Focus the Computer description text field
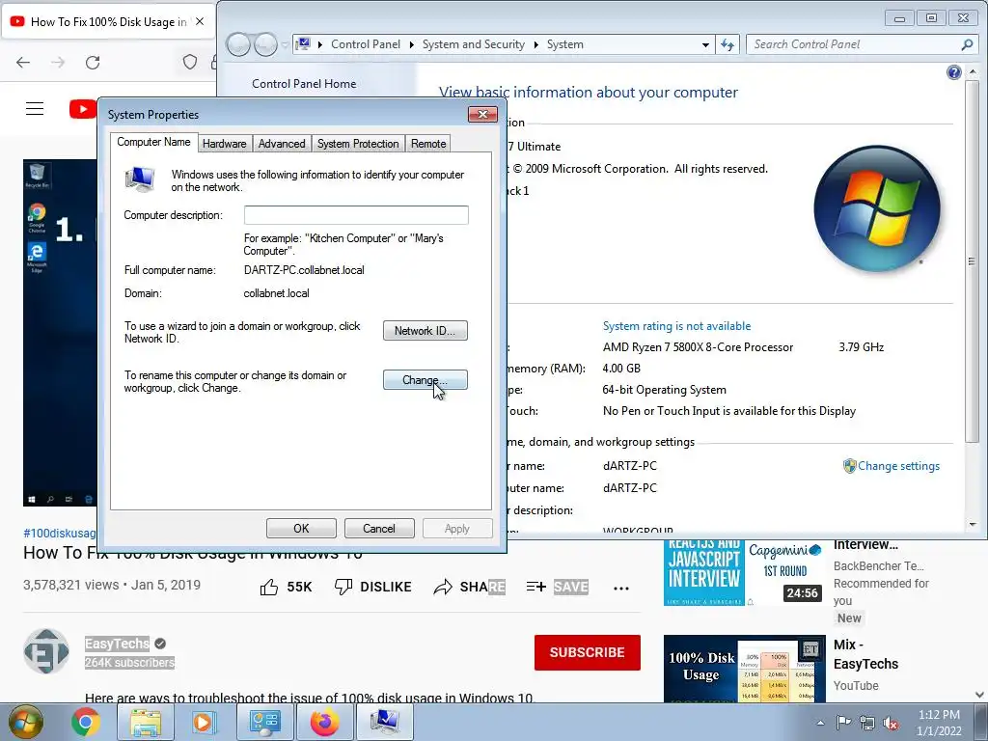Image resolution: width=988 pixels, height=741 pixels. pyautogui.click(x=356, y=215)
